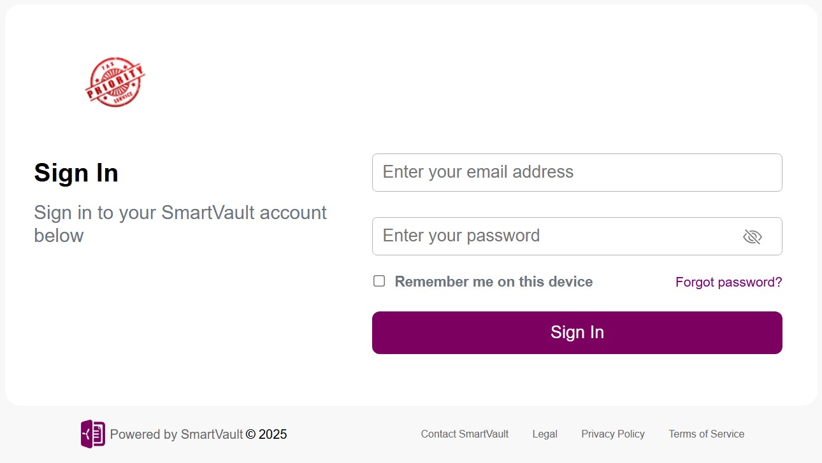Hide password characters using the eye toggle

pos(753,236)
